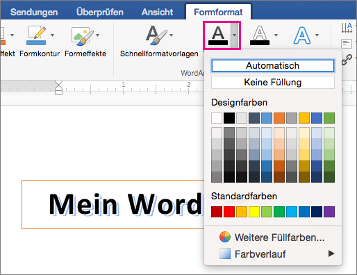Click the align text icon

pos(347,44)
